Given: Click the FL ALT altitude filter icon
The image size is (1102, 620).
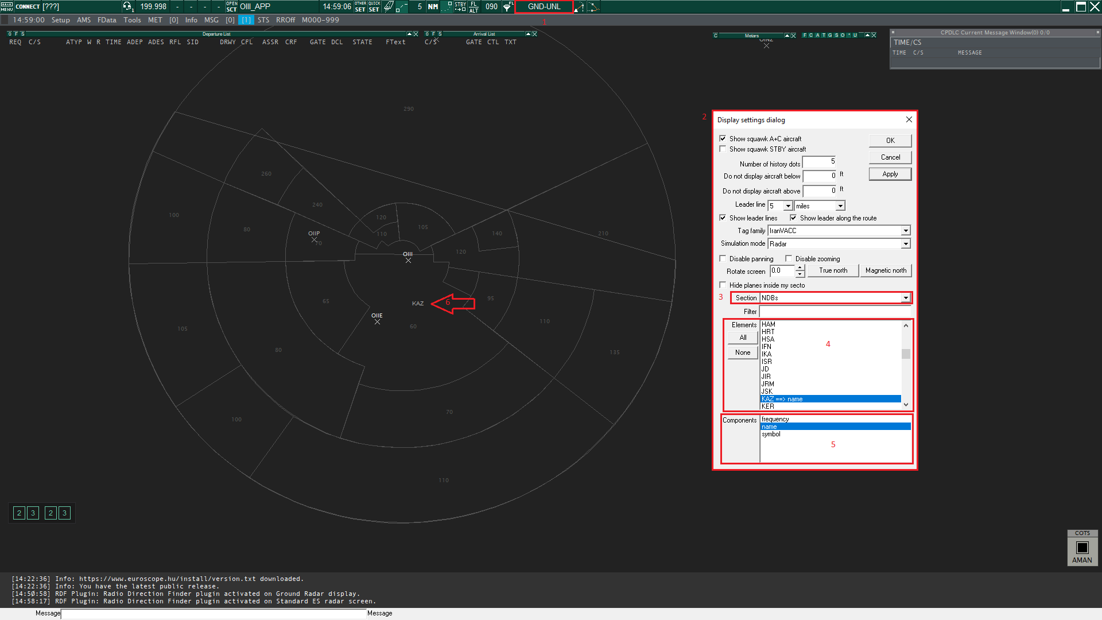Looking at the screenshot, I should [474, 6].
